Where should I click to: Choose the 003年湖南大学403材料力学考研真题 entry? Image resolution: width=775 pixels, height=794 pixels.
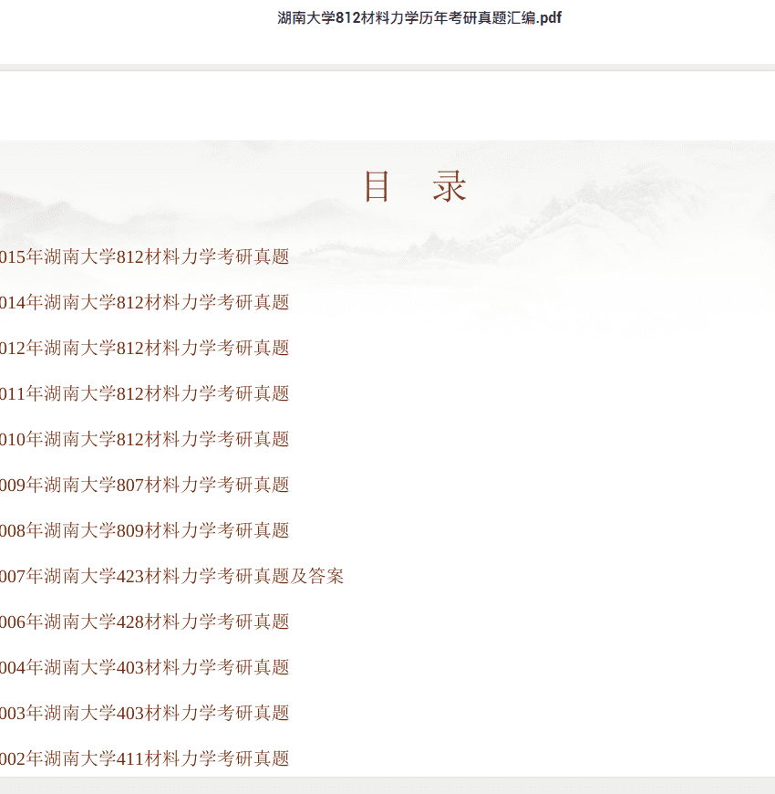pos(145,713)
